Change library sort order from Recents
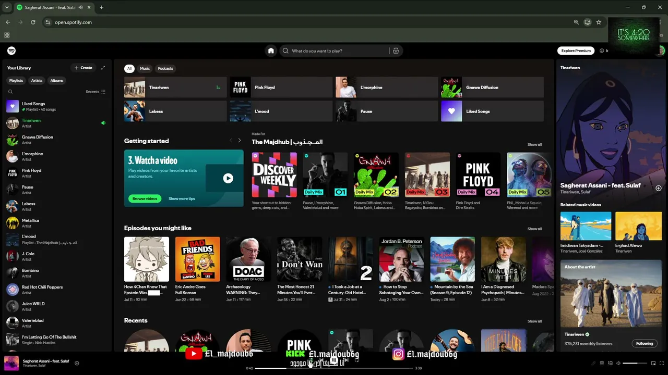Screen dimensions: 668x375 (96, 92)
